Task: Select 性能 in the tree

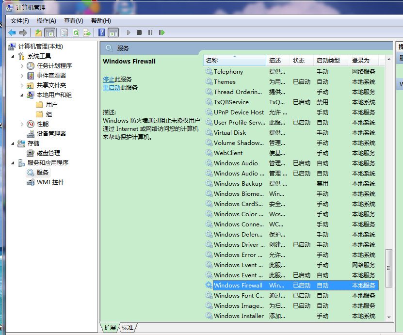Action: tap(43, 124)
